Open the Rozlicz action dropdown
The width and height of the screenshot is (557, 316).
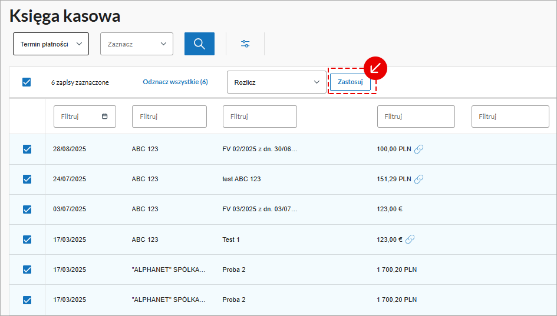276,82
